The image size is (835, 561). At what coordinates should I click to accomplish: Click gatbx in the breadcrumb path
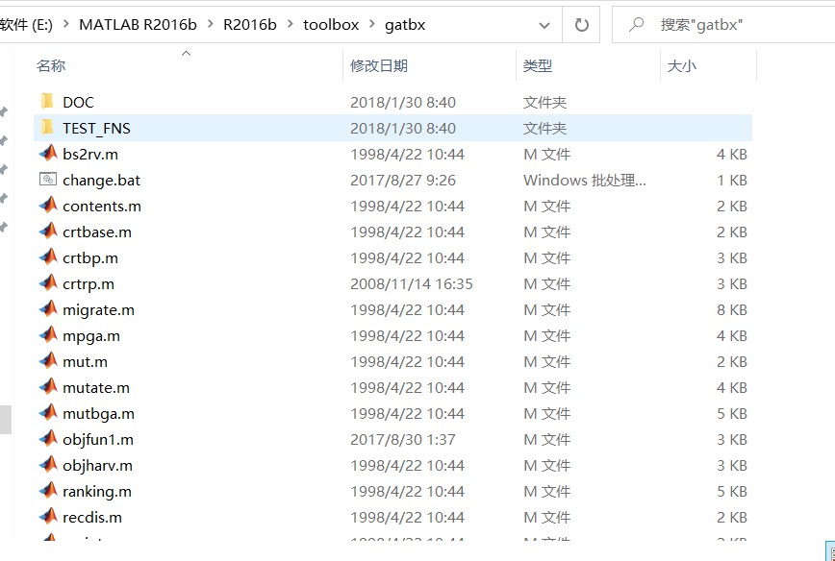tap(405, 25)
